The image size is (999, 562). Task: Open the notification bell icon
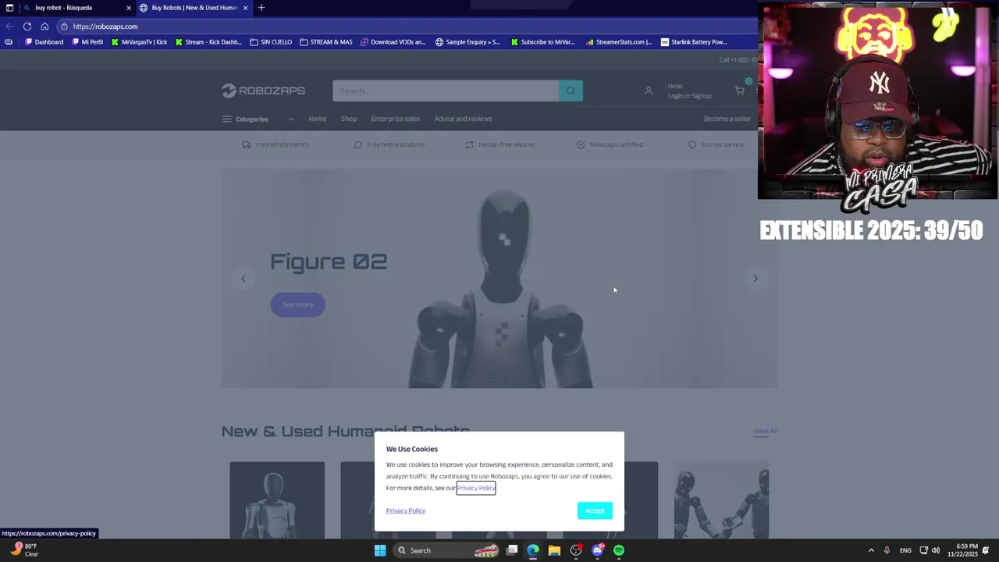[x=986, y=550]
